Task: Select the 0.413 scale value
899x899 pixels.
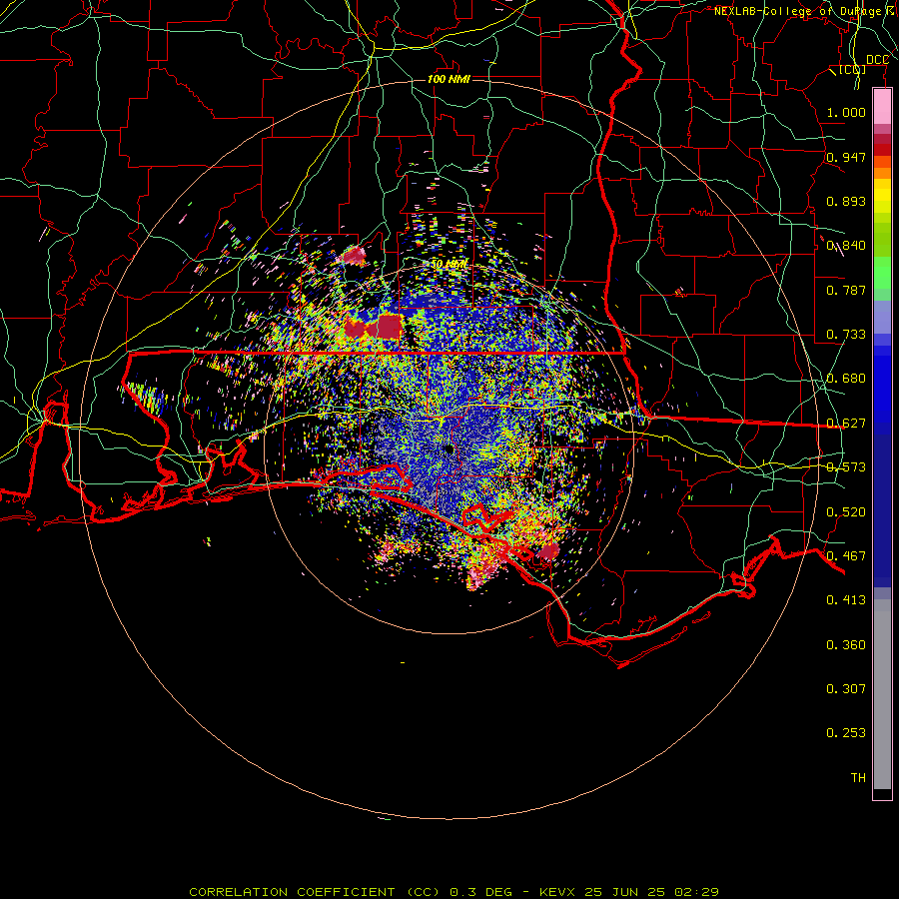Action: pos(846,600)
